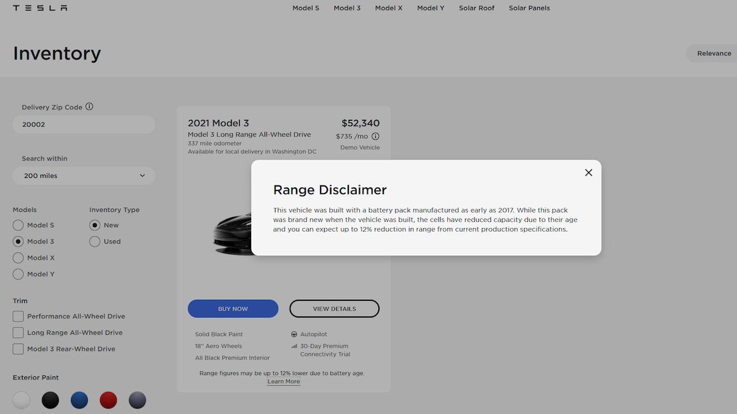Click the black Model 3 car image
737x414 pixels.
232,233
